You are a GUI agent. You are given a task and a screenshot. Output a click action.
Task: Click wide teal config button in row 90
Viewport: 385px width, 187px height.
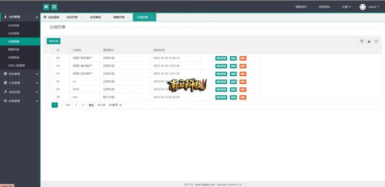(221, 66)
